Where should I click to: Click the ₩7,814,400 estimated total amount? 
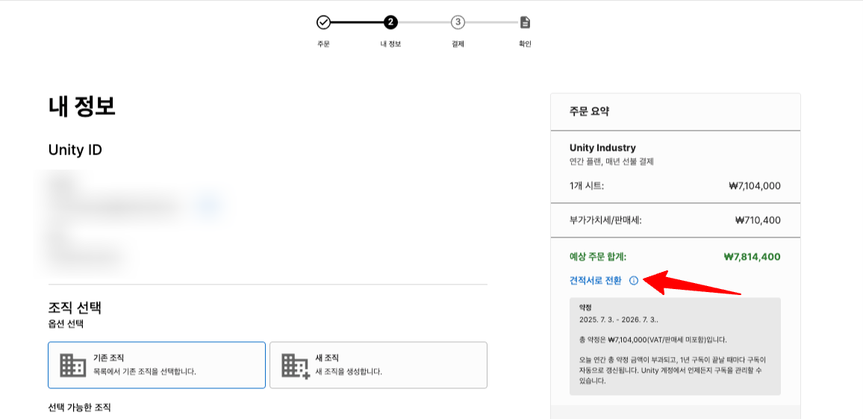point(752,257)
